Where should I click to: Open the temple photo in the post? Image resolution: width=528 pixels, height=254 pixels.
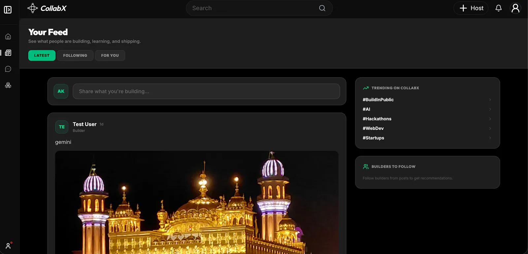point(197,203)
